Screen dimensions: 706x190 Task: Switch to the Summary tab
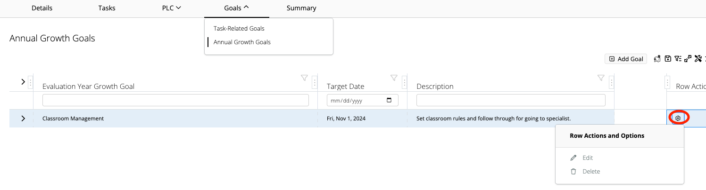click(301, 8)
